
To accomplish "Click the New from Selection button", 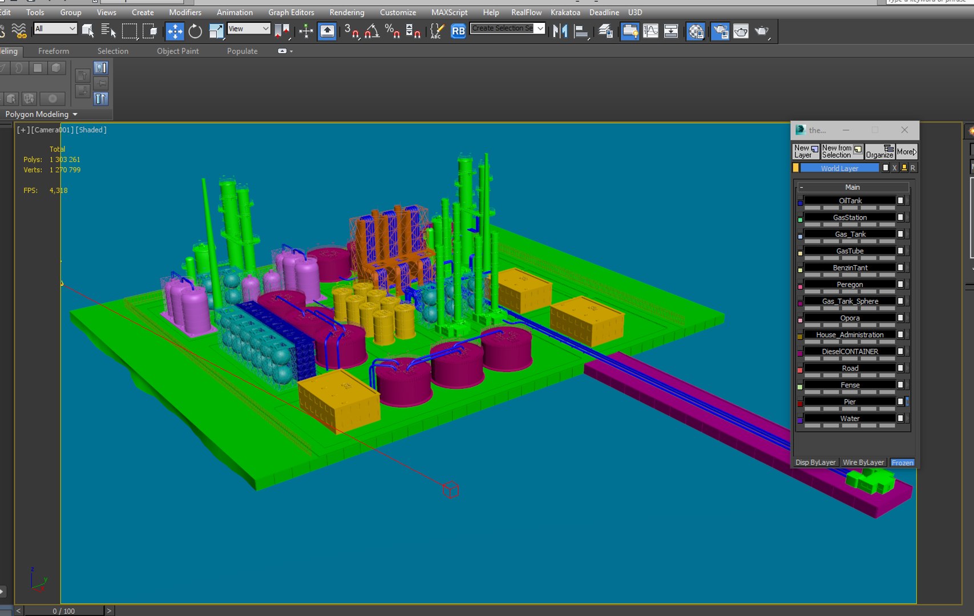I will tap(842, 151).
